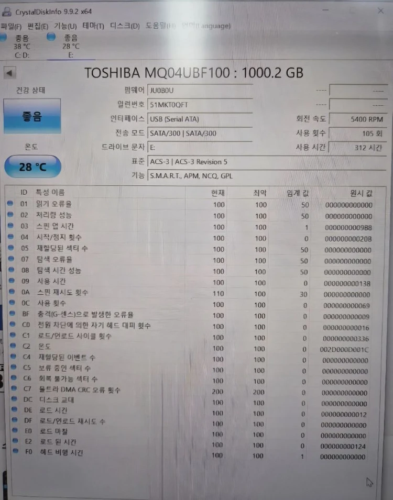Click status dot of row C5 보류 중인 섹터 수
The width and height of the screenshot is (393, 500).
(x=14, y=367)
